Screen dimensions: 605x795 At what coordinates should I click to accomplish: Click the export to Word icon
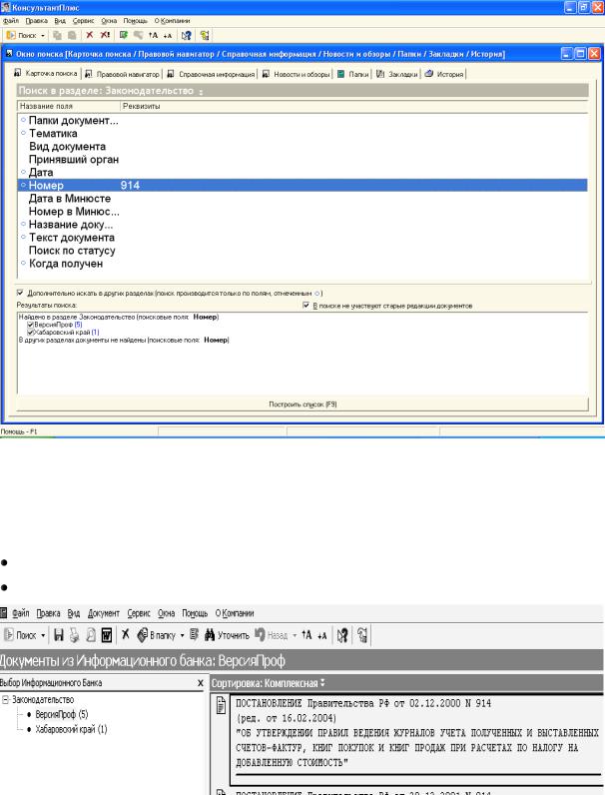107,635
